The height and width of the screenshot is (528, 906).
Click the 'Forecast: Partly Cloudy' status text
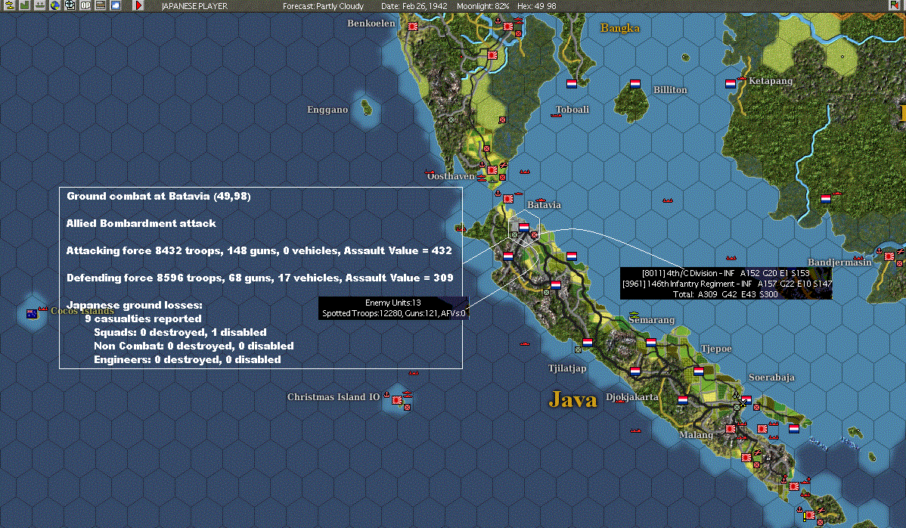click(x=323, y=6)
